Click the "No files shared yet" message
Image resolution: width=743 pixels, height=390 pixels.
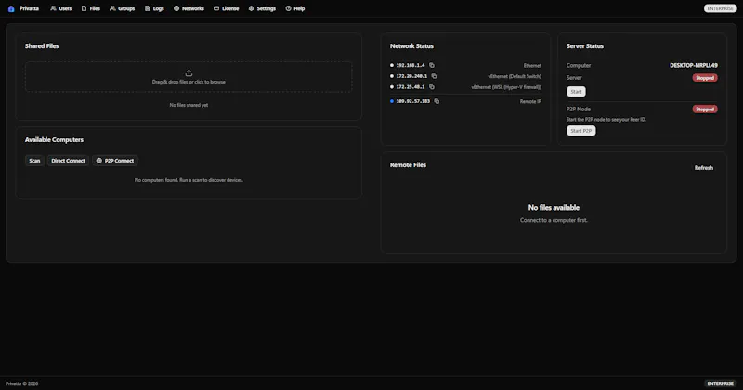pos(189,105)
